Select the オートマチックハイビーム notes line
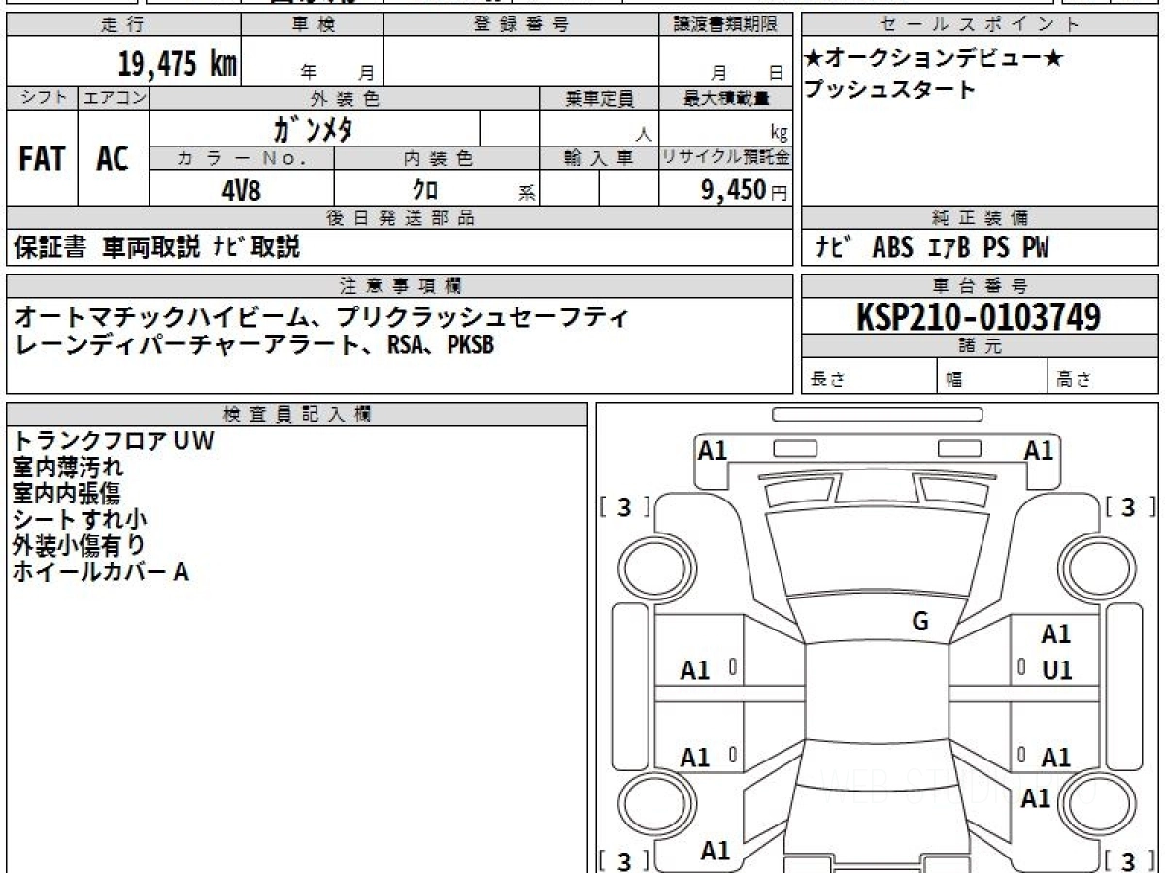Image resolution: width=1165 pixels, height=873 pixels. click(x=320, y=317)
